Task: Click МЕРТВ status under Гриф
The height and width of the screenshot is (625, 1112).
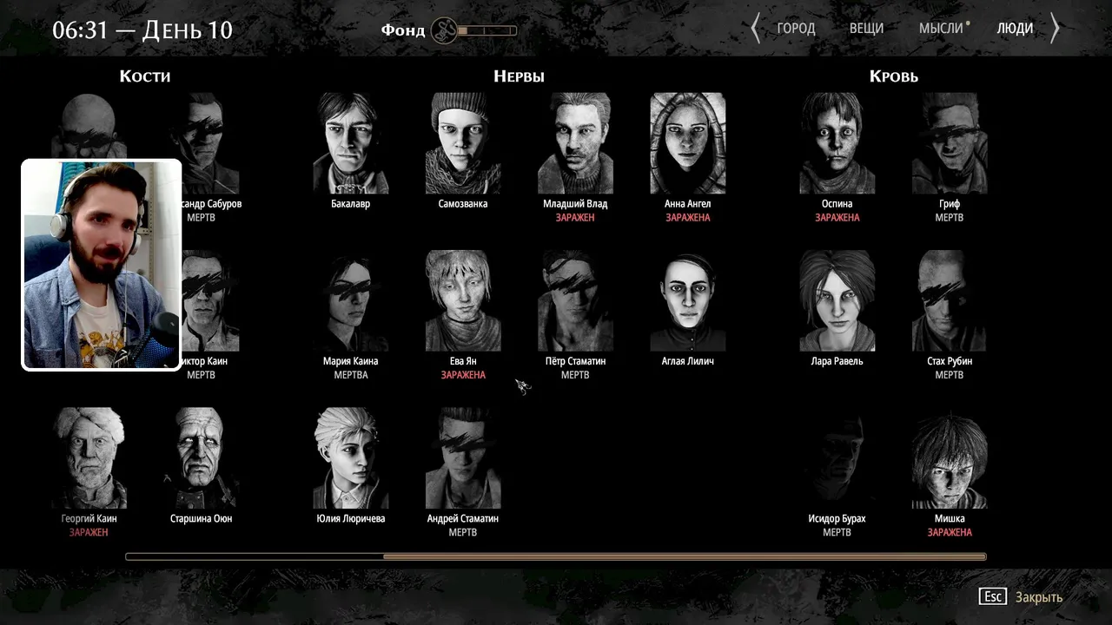Action: (x=950, y=218)
